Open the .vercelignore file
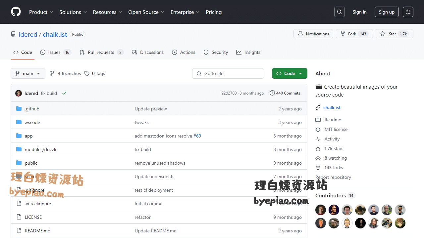This screenshot has width=424, height=238. 38,204
